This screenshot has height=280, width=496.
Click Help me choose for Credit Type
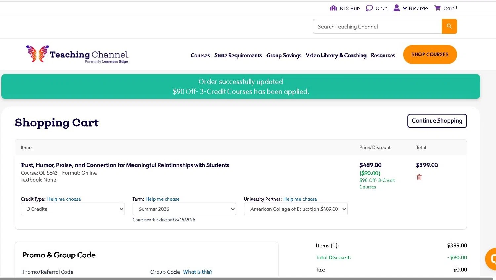(64, 199)
